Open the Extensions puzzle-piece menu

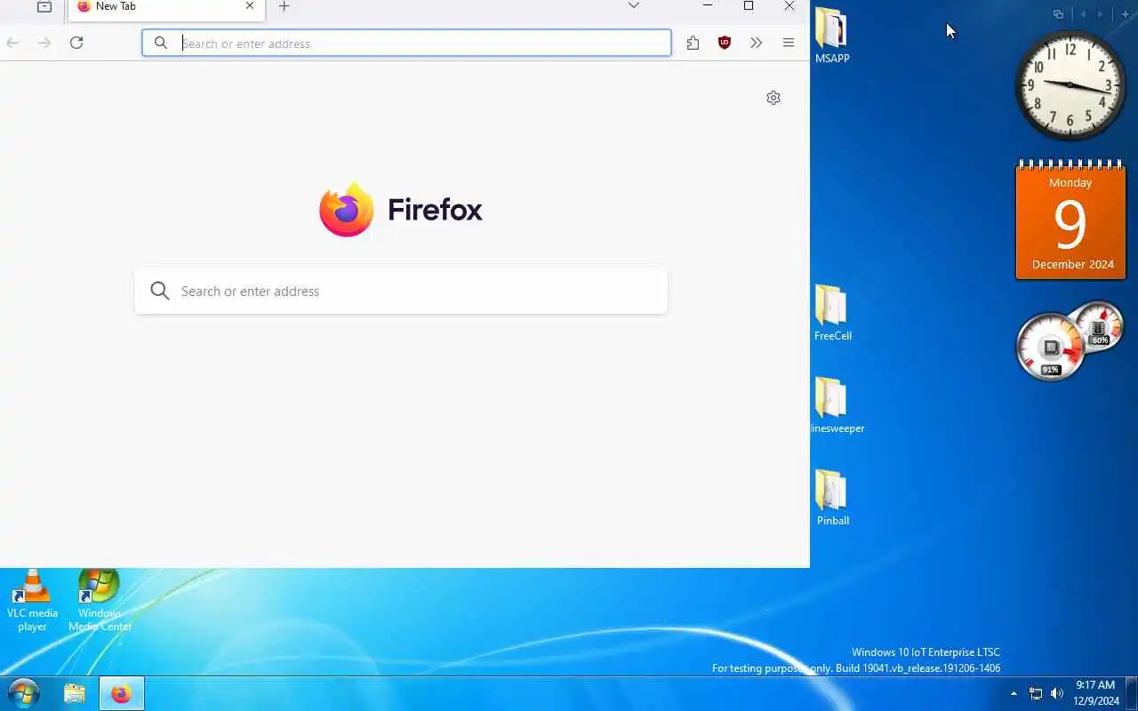click(693, 43)
